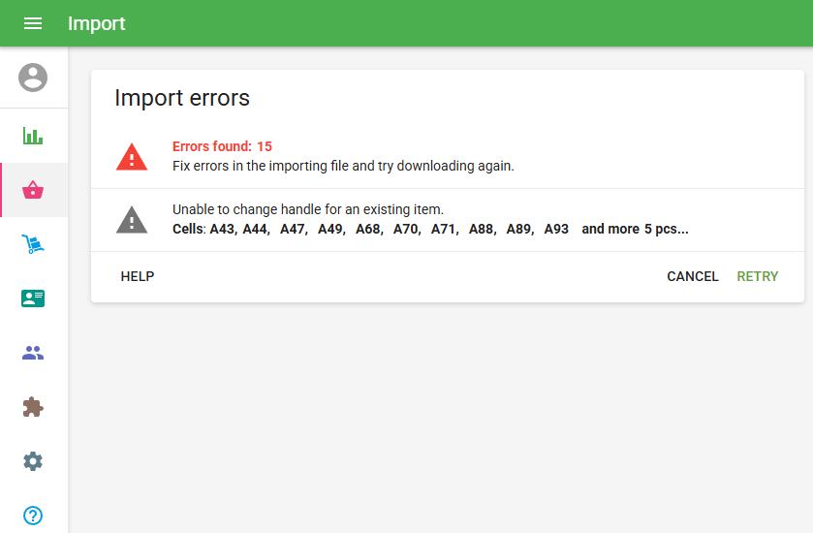813x533 pixels.
Task: Expand the "and more 5 pcs..." cell list
Action: point(635,230)
